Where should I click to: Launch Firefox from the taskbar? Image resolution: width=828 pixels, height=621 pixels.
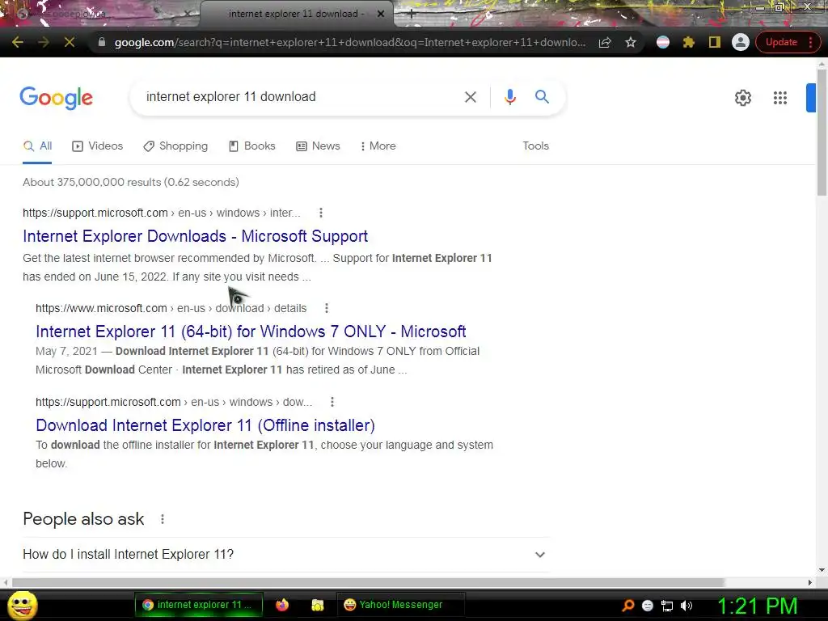(x=282, y=605)
